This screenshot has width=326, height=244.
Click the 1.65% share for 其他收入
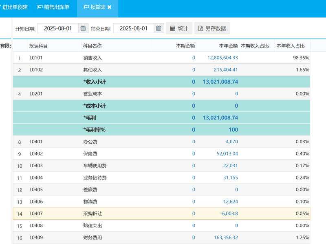click(x=302, y=70)
